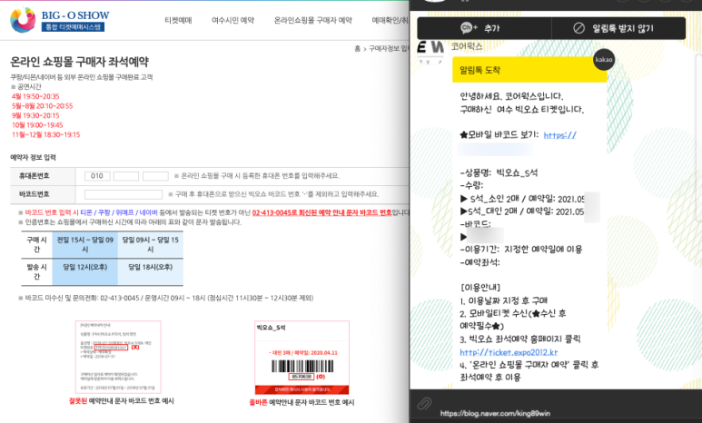Click the paperclip attachment icon
Viewport: 702px width, 423px height.
[x=424, y=404]
